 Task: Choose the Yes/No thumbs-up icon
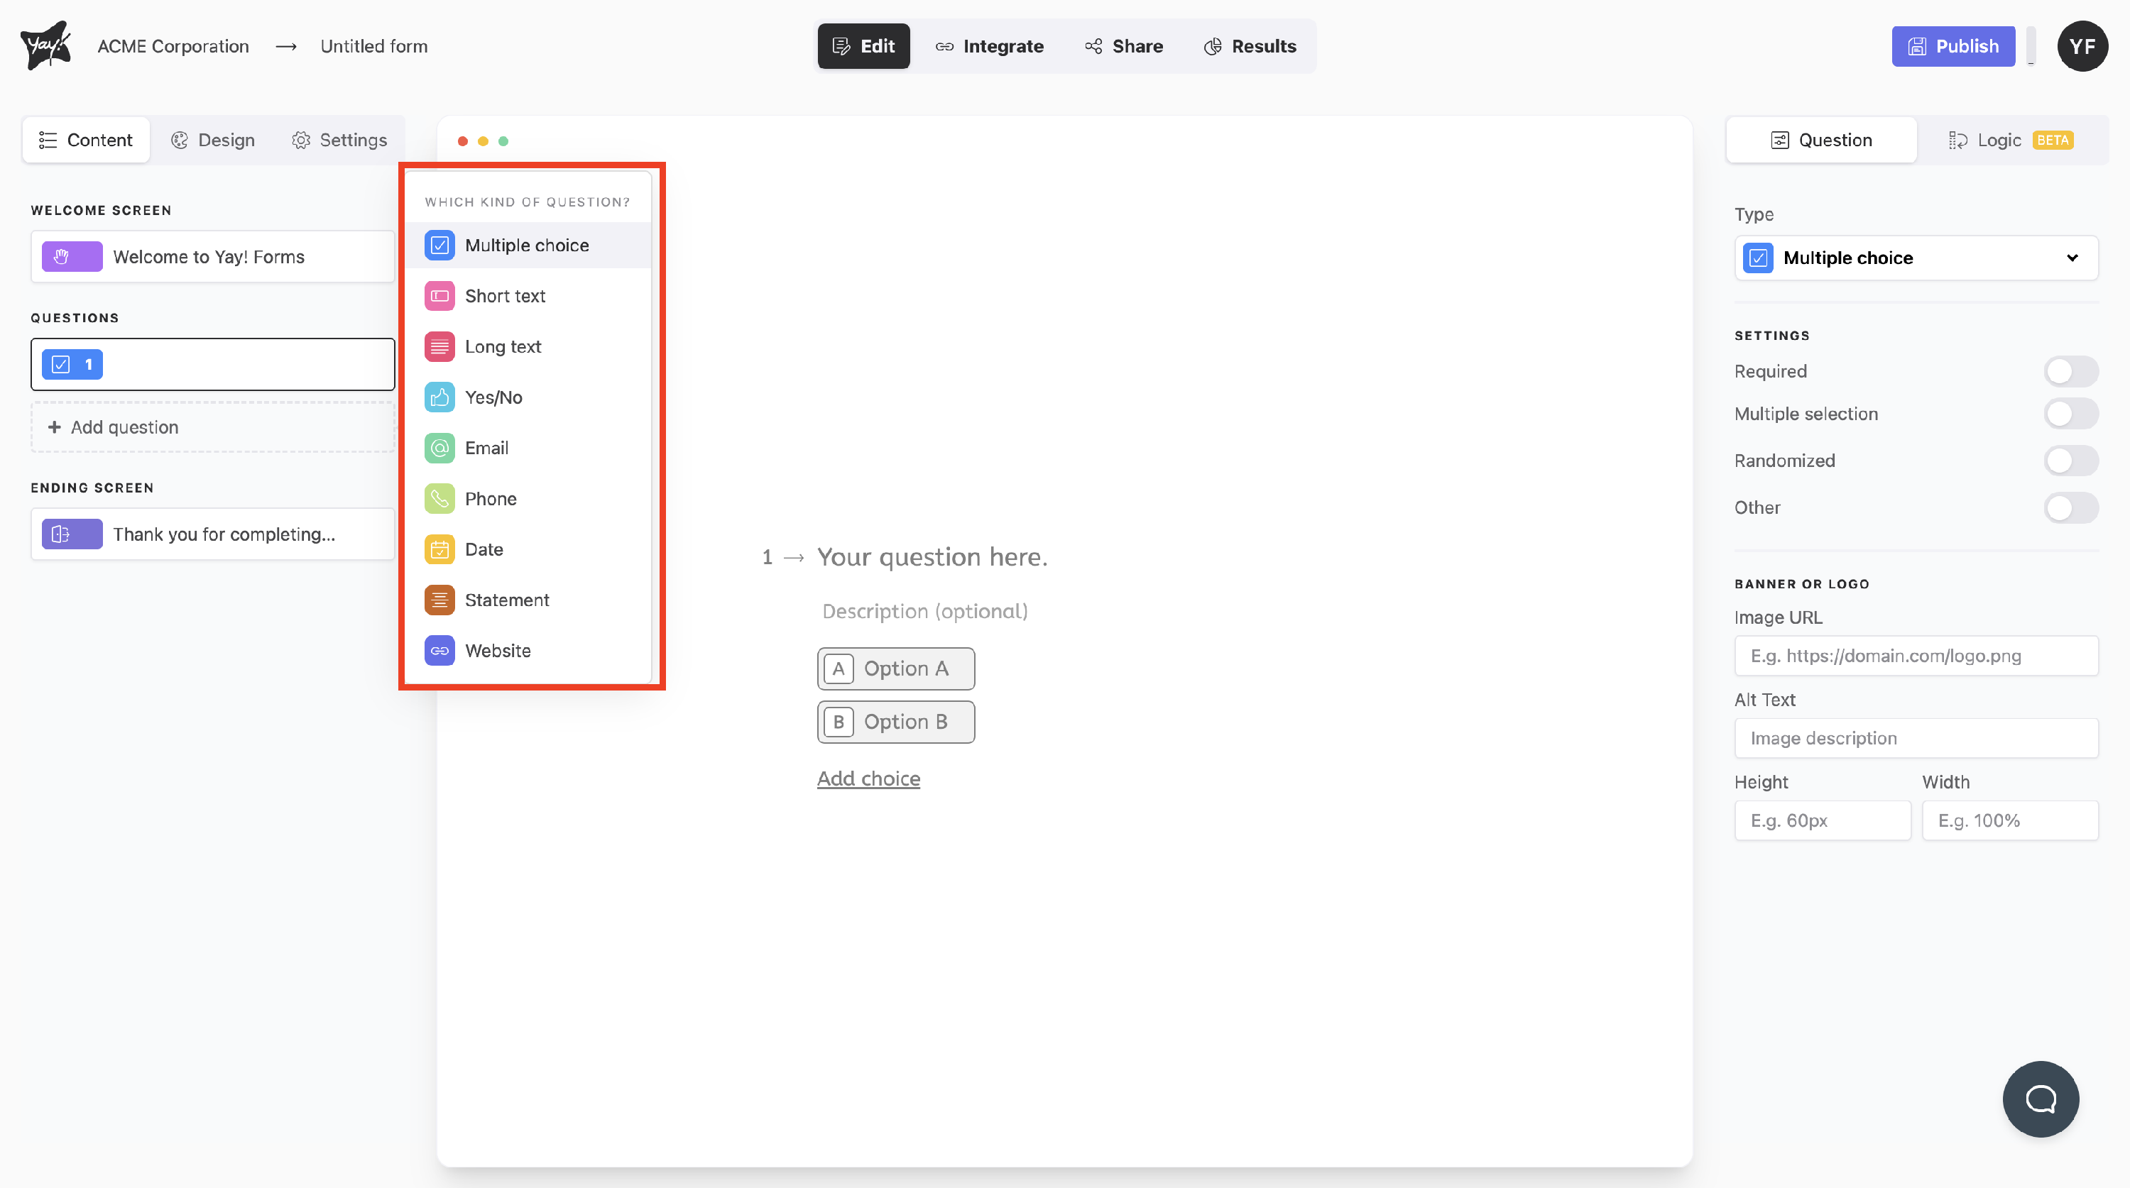[439, 397]
